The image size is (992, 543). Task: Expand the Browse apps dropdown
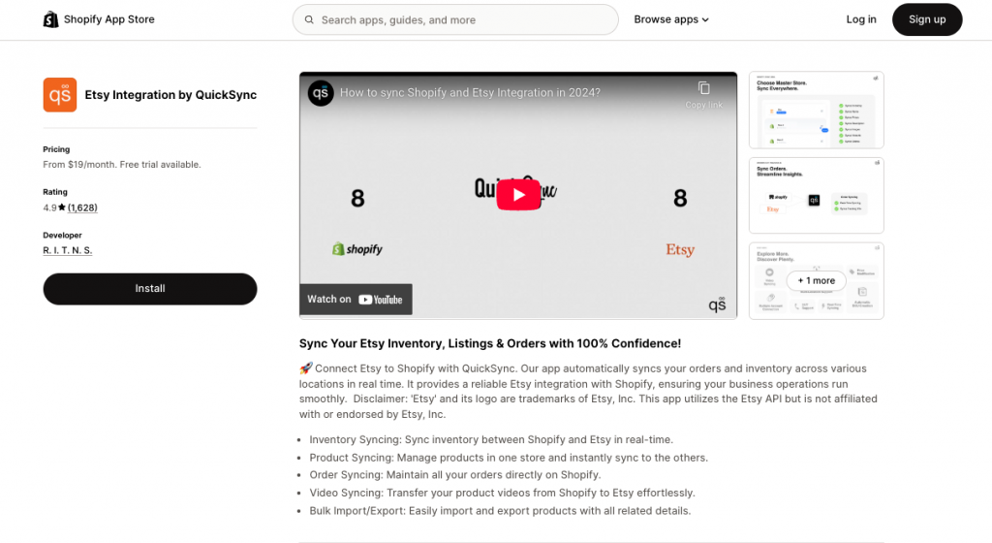click(671, 19)
